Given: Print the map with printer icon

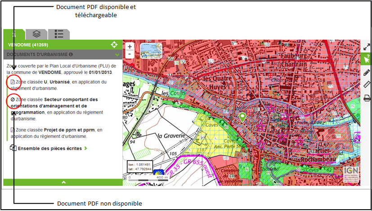Looking at the screenshot, I should (x=367, y=97).
